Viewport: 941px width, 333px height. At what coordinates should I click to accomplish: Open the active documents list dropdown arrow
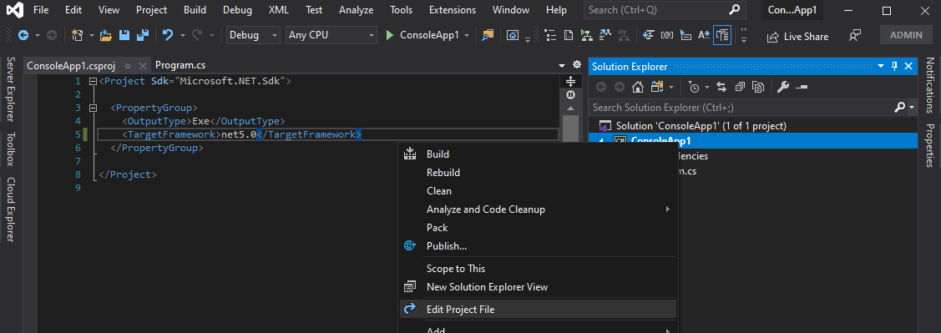click(562, 65)
